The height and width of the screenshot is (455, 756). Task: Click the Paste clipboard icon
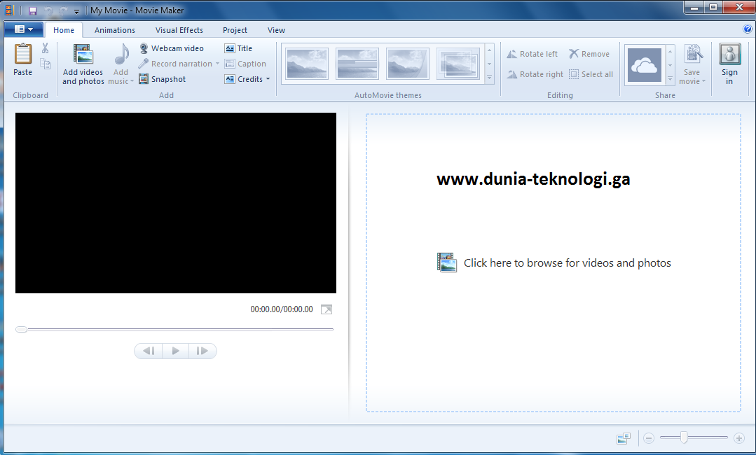22,54
